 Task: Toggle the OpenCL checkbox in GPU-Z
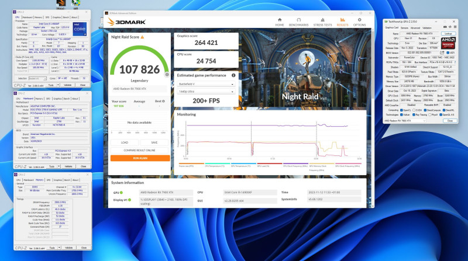coord(402,110)
